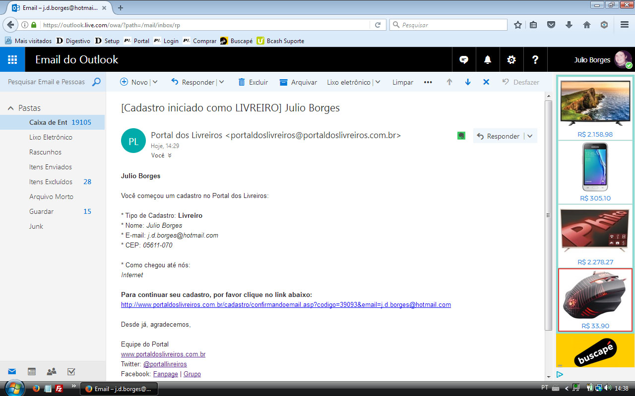Click the R$ 33,90 gaming mouse ad

click(595, 300)
